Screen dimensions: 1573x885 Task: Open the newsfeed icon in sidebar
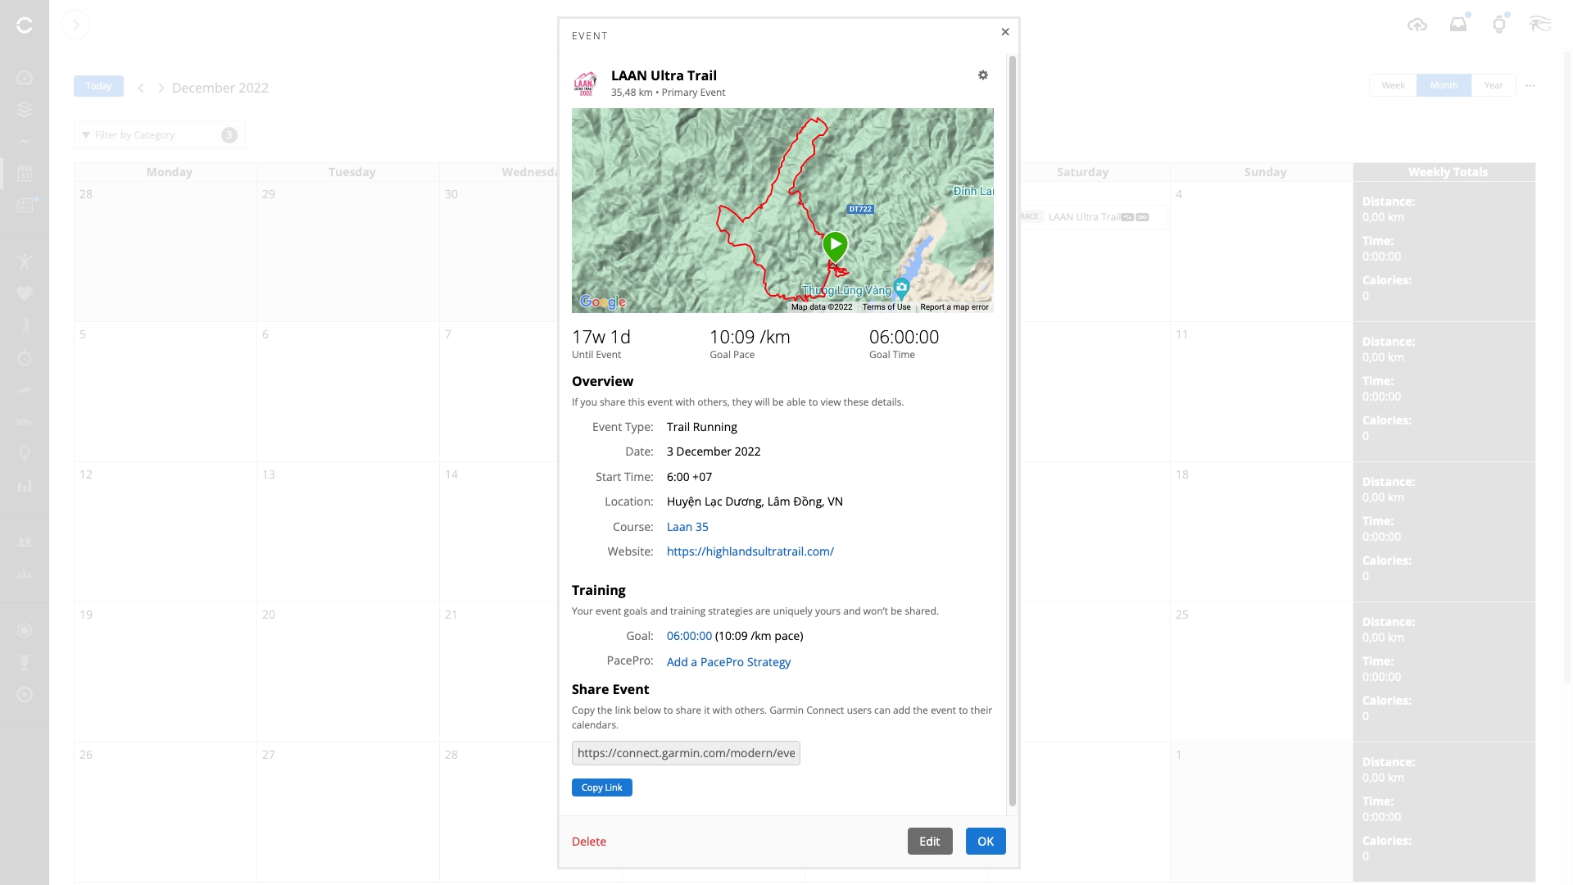[x=25, y=205]
